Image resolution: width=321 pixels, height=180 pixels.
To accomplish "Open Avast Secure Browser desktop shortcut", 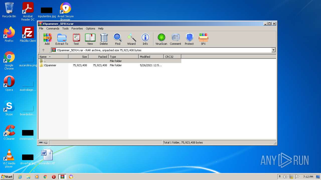I will point(65,11).
